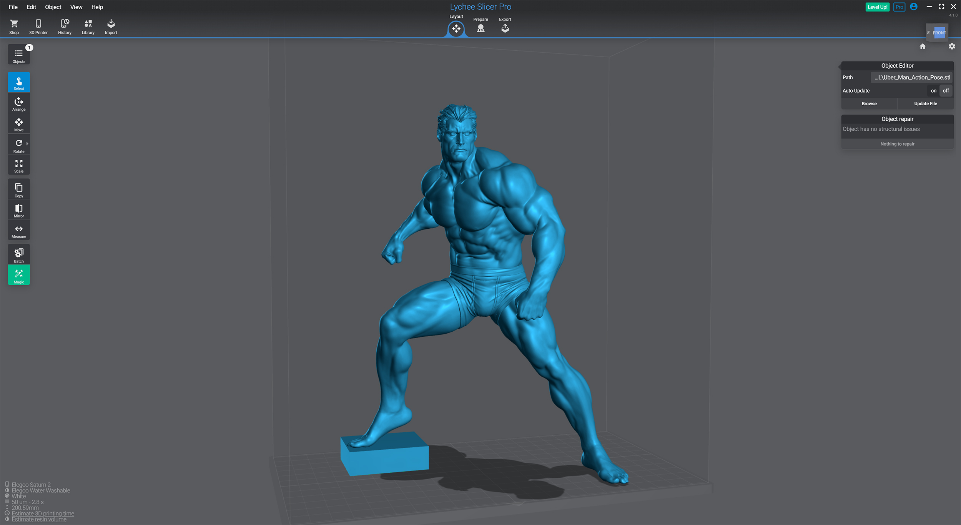This screenshot has height=525, width=961.
Task: Expand the Rotate tool submenu arrow
Action: click(27, 144)
